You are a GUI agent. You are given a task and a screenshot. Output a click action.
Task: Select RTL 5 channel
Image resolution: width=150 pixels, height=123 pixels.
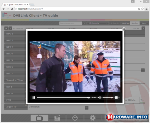coord(15,60)
